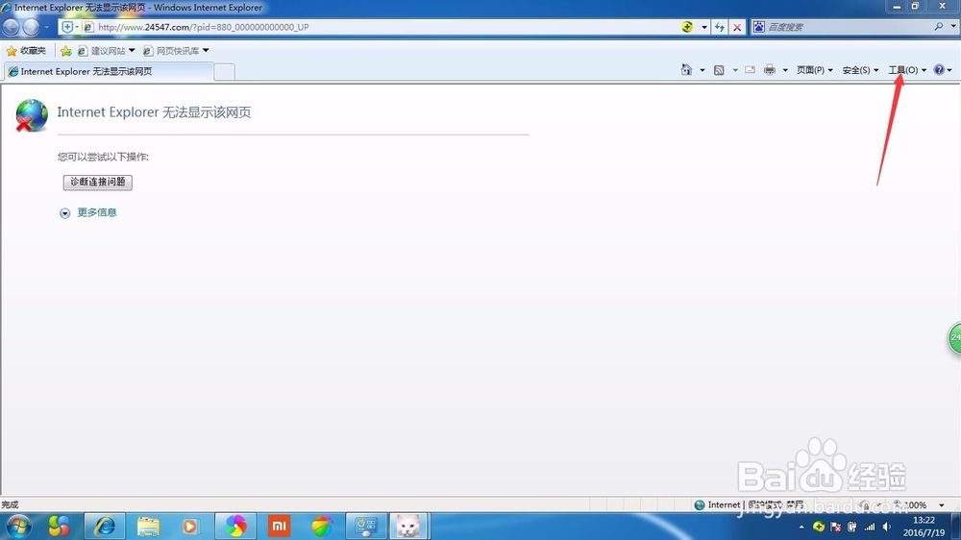Click the 百度搜索 search box
The height and width of the screenshot is (540, 961).
pyautogui.click(x=849, y=27)
